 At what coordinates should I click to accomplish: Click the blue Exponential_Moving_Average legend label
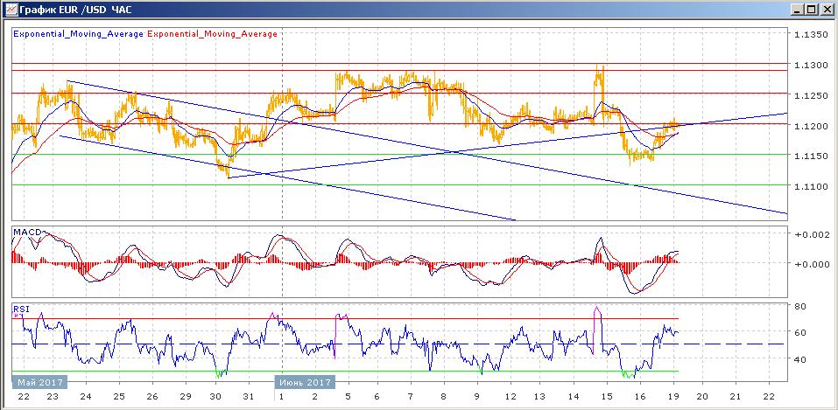pyautogui.click(x=79, y=34)
